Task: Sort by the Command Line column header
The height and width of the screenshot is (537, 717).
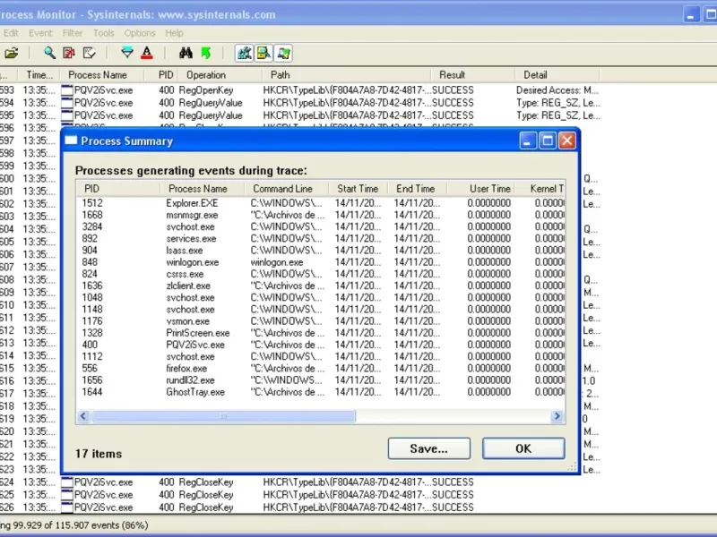Action: pyautogui.click(x=286, y=189)
